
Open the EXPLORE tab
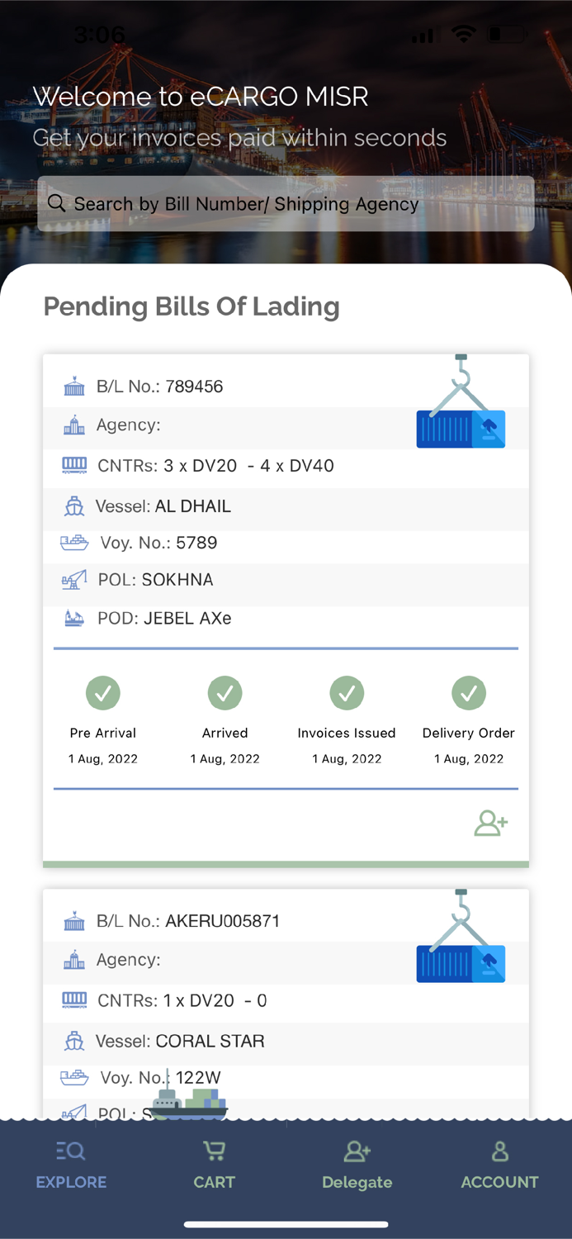click(x=71, y=1165)
